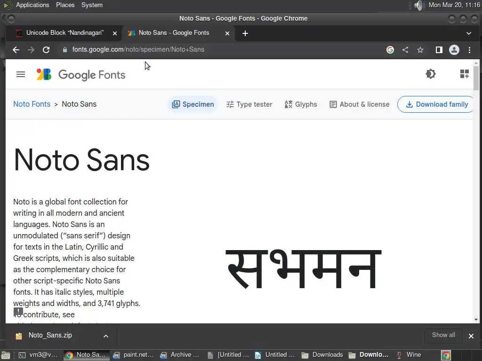
Task: Open the Google icon in the address bar
Action: click(390, 50)
